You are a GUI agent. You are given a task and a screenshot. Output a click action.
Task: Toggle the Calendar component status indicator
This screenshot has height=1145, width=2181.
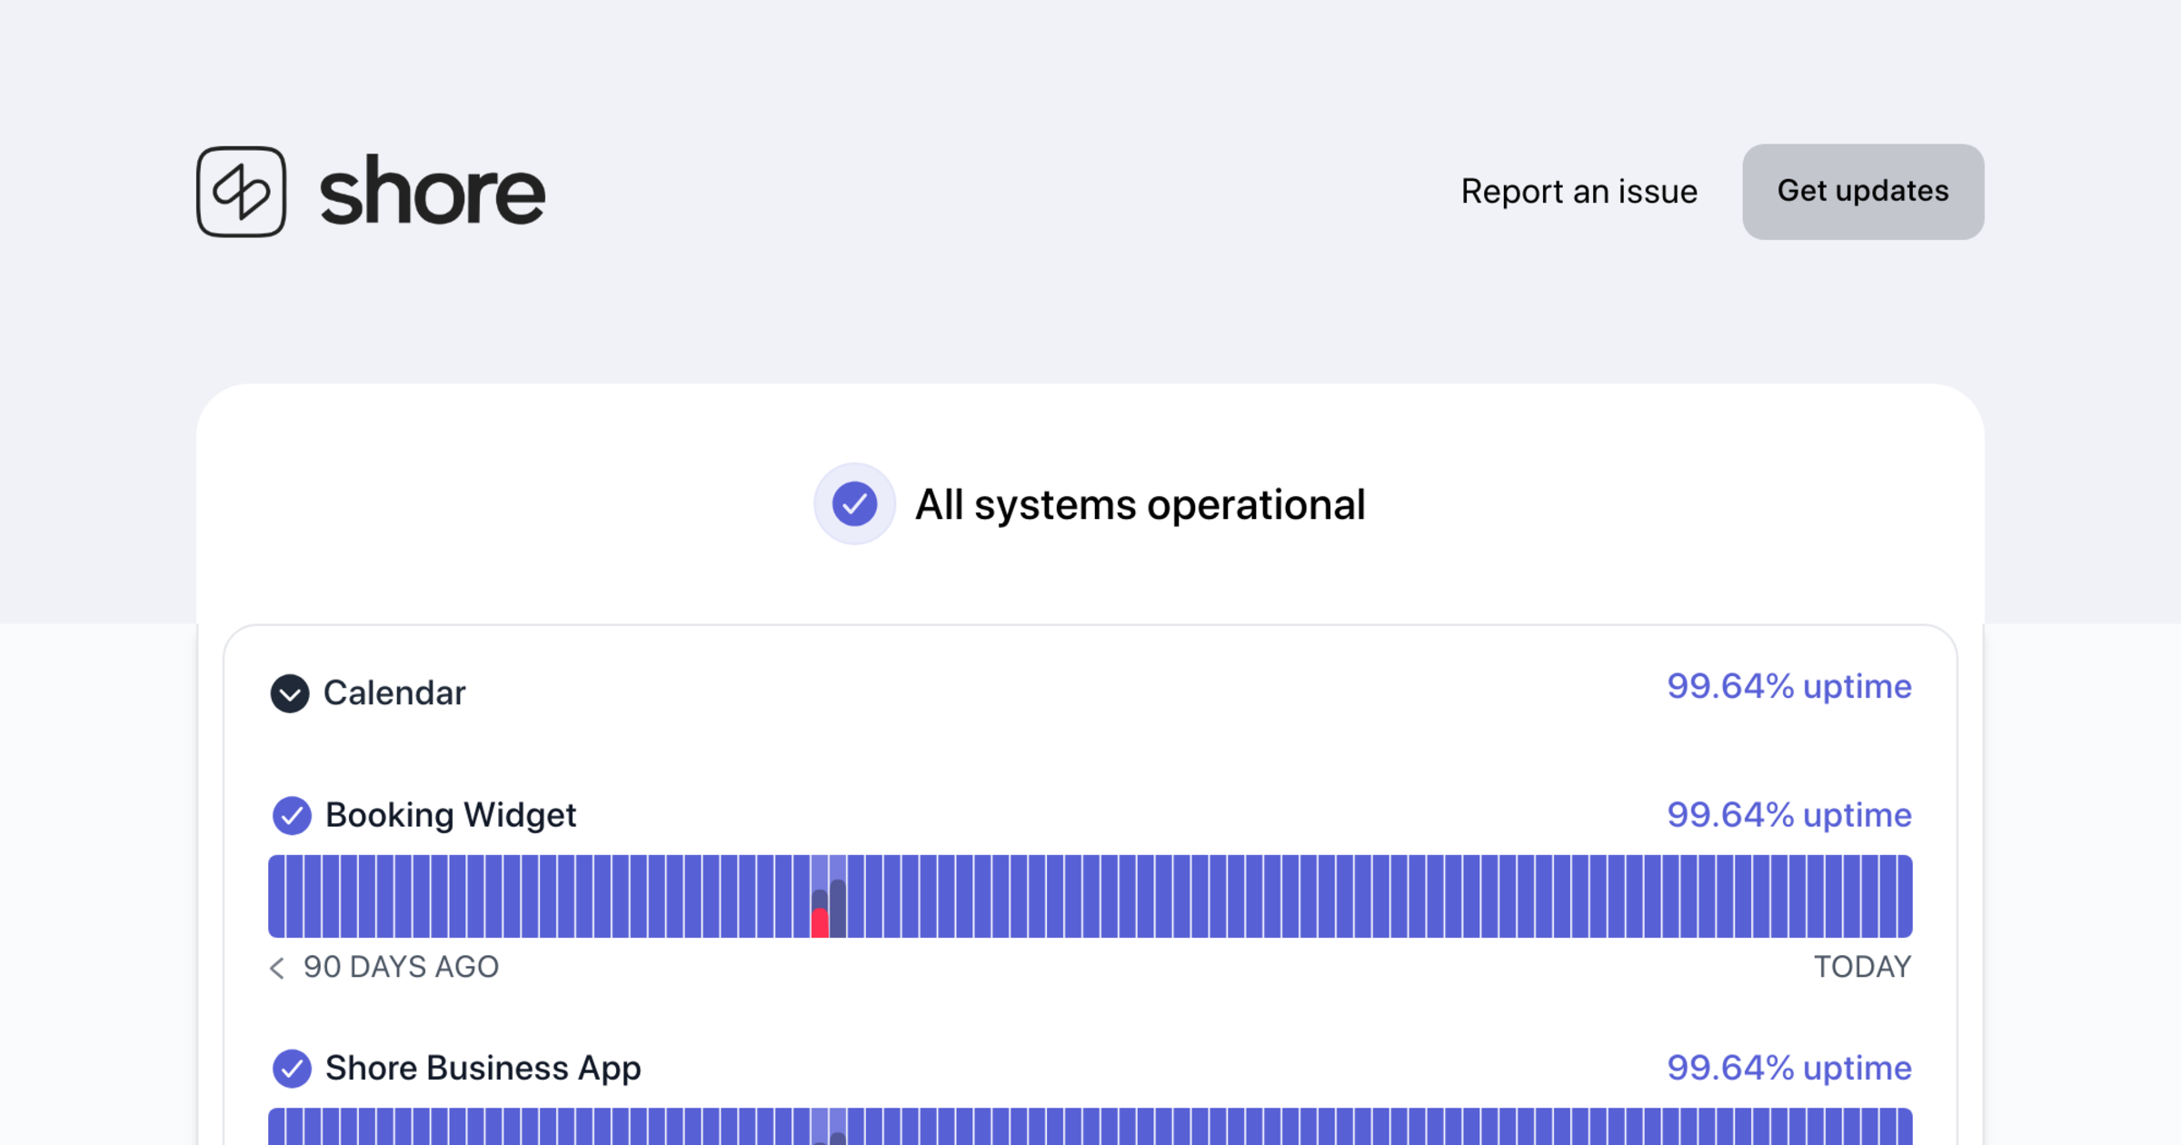click(x=290, y=693)
